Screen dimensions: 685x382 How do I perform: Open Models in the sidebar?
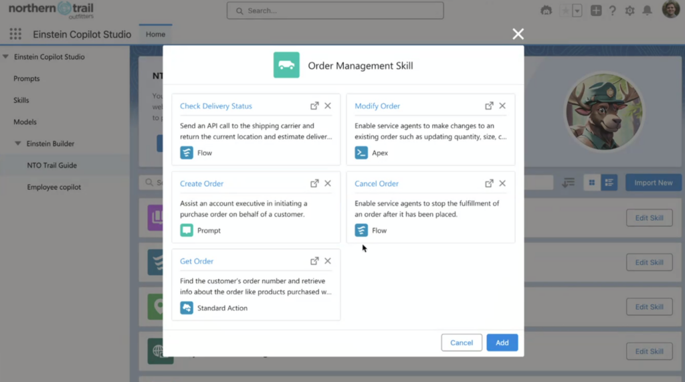[x=25, y=122]
